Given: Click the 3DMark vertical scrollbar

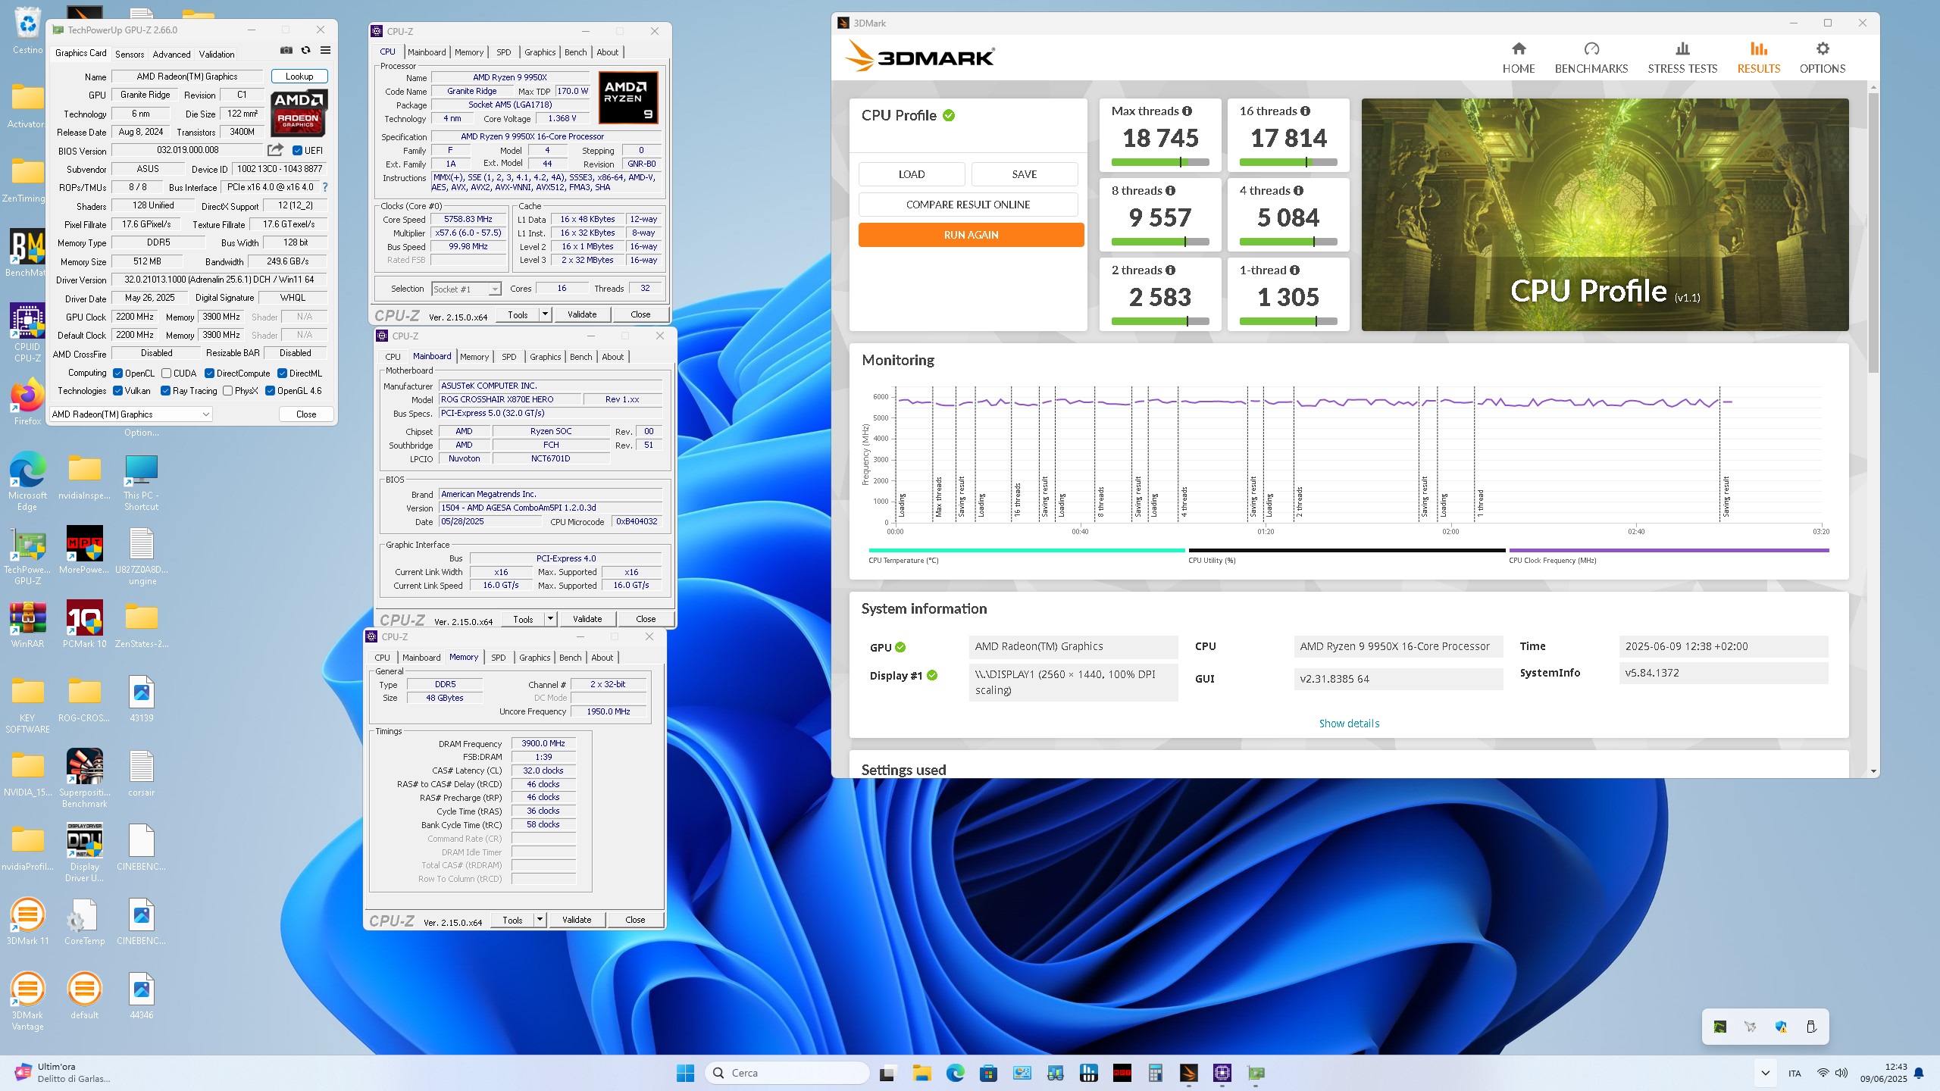Looking at the screenshot, I should [x=1873, y=233].
